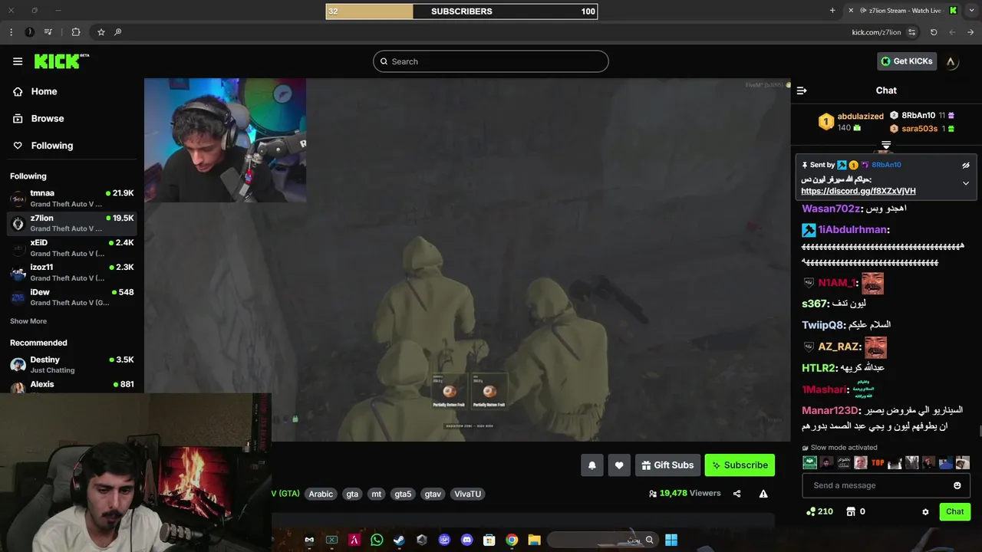Collapse chat panel icon
Viewport: 982px width, 552px height.
pyautogui.click(x=802, y=90)
